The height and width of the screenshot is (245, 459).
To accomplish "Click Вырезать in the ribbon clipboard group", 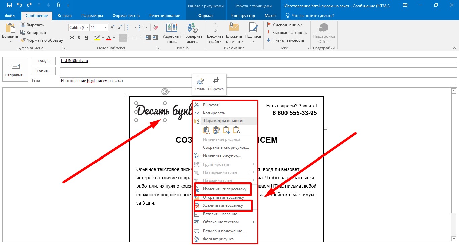I will pos(32,25).
